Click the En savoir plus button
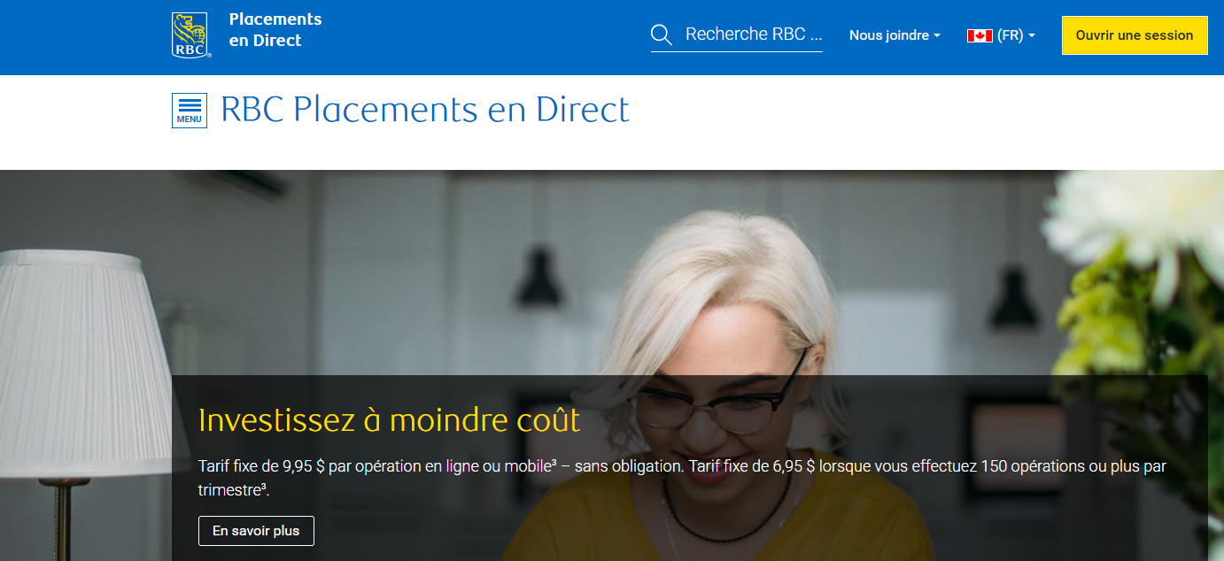Screen dimensions: 1224x561 pos(256,531)
